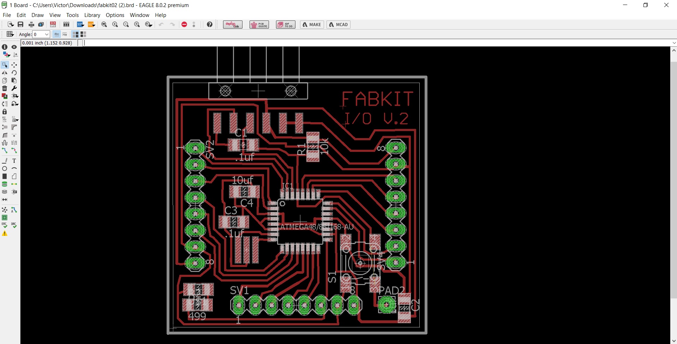Select the Move tool
Screen dimensions: 677x344
tap(14, 65)
